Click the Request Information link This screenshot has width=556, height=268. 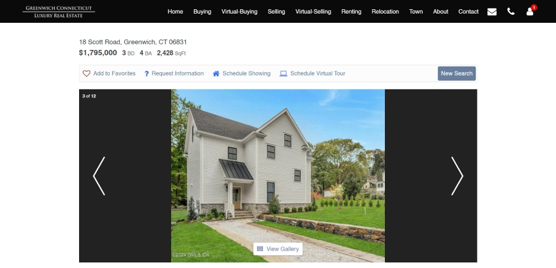pos(178,73)
